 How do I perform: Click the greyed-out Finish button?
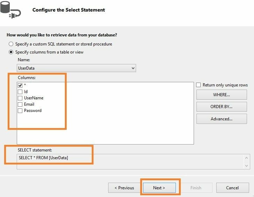click(x=195, y=188)
